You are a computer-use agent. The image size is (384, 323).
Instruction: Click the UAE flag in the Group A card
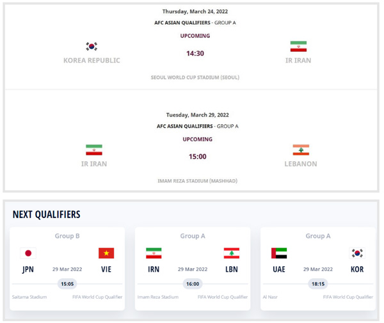(x=279, y=253)
